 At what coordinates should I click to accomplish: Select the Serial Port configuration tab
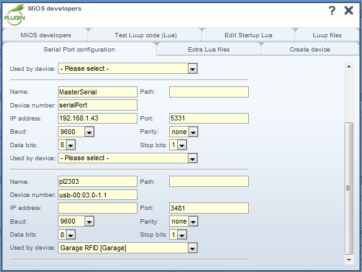[x=79, y=50]
